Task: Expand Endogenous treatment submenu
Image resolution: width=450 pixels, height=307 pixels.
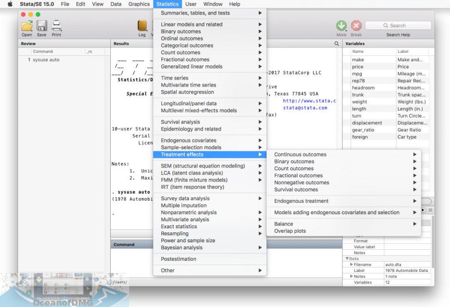Action: (x=344, y=201)
